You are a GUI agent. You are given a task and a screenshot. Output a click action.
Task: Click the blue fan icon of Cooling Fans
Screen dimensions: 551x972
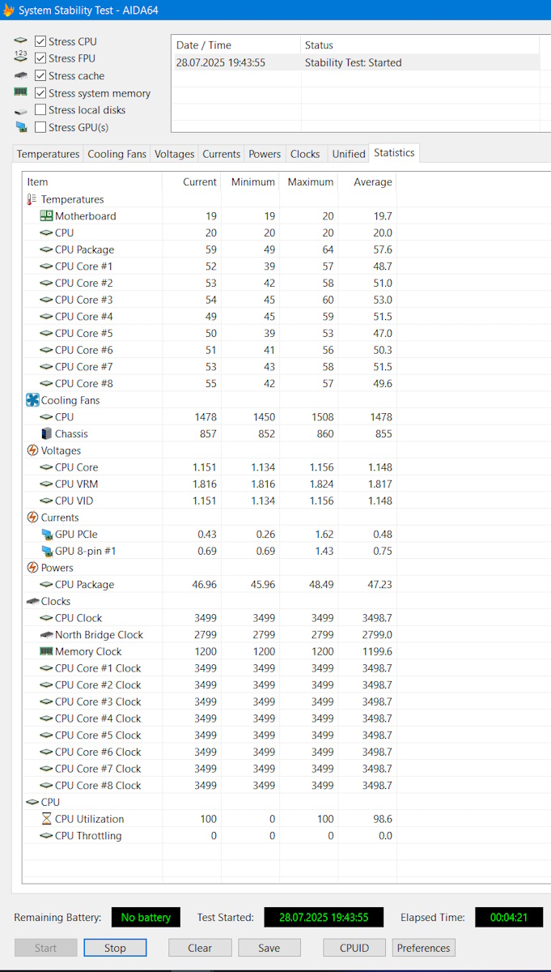tap(32, 400)
